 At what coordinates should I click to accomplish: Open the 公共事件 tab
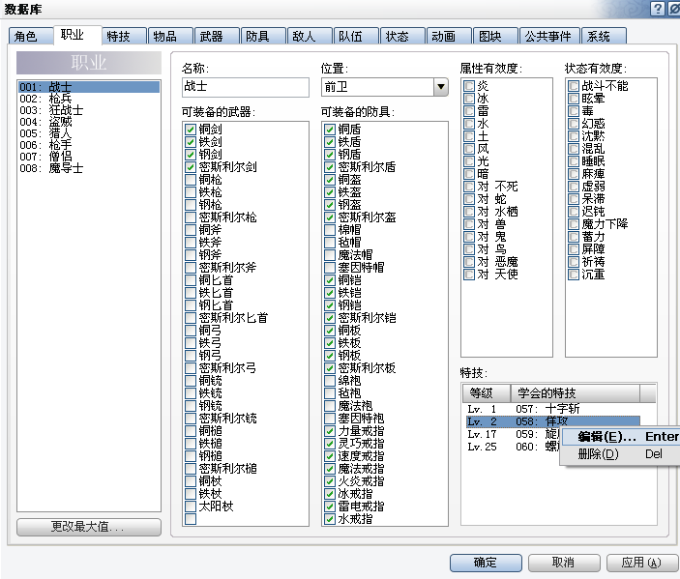pyautogui.click(x=549, y=36)
